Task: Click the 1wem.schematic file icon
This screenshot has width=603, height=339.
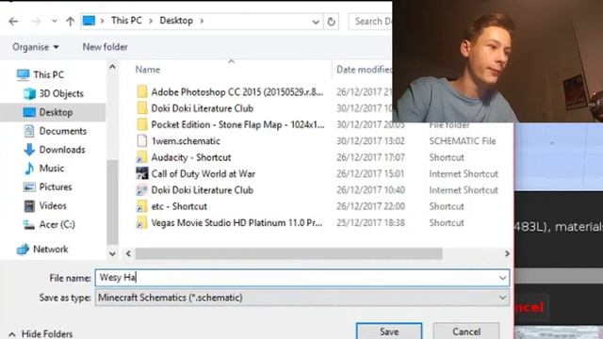Action: pyautogui.click(x=142, y=140)
